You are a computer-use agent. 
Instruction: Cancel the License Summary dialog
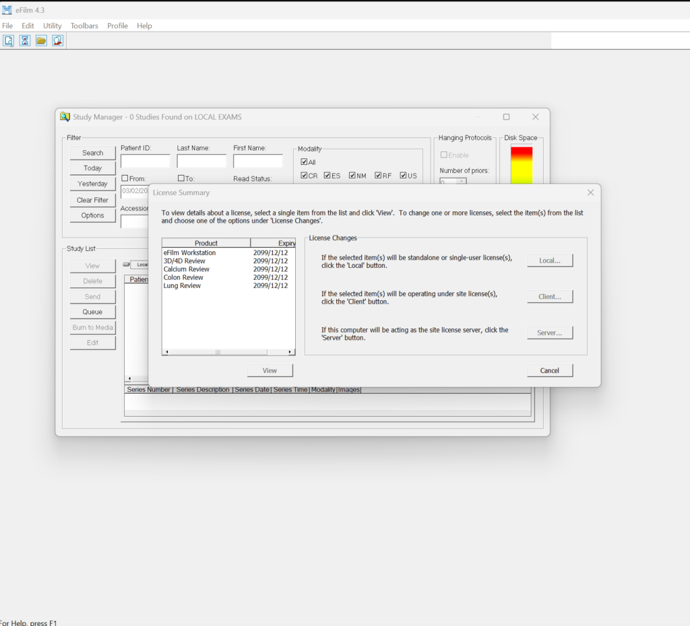click(550, 371)
